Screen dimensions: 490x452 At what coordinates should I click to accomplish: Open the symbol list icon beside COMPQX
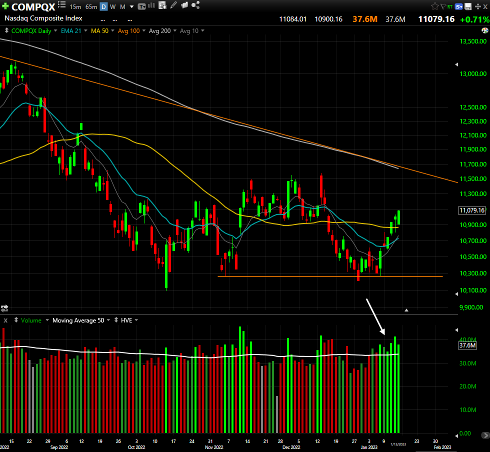pos(61,4)
